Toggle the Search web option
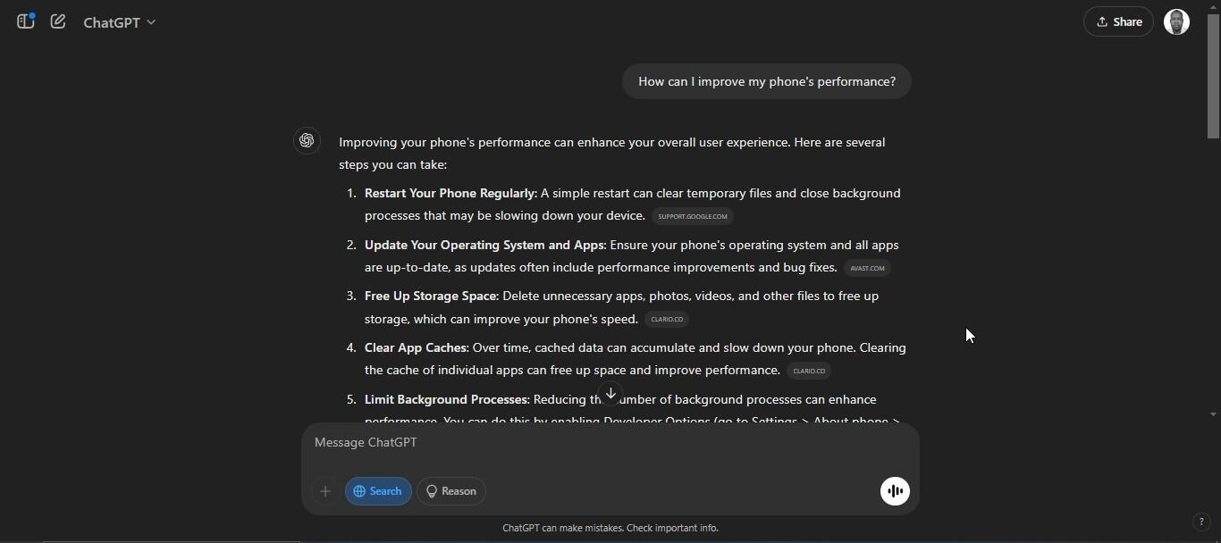The height and width of the screenshot is (543, 1221). (378, 491)
